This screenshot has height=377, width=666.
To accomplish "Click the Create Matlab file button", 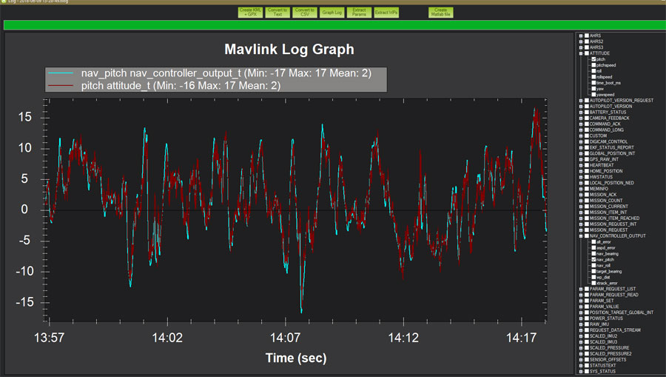I will [440, 13].
